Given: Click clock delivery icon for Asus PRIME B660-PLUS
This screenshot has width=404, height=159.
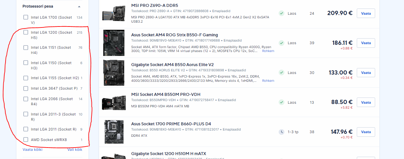Looking at the screenshot, I should (x=281, y=132).
